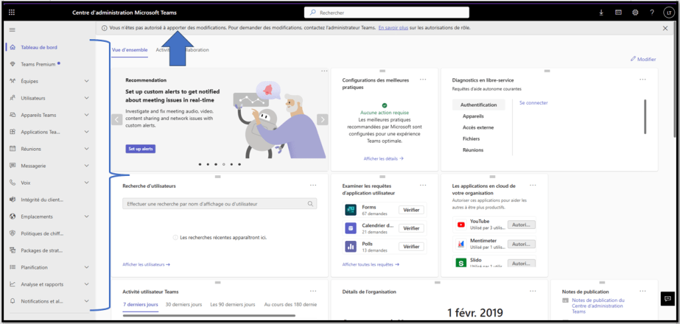Viewport: 680px width, 324px height.
Task: Click the Set up alerts button
Action: [x=140, y=149]
